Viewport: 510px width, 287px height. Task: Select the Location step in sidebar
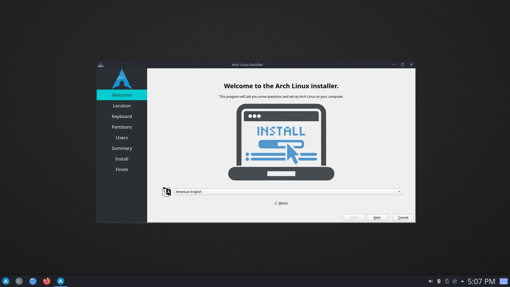click(122, 106)
